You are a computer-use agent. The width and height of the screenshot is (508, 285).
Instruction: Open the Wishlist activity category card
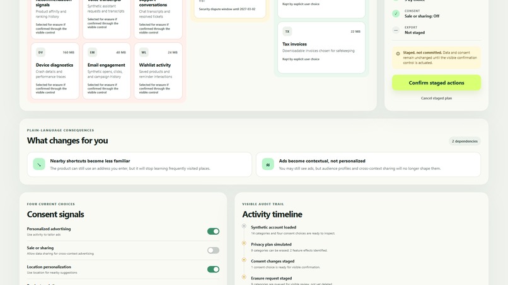click(158, 71)
